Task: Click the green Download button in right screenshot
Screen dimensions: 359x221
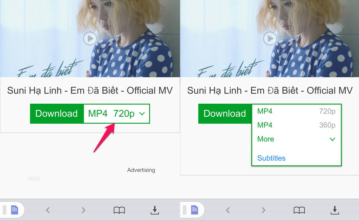Action: pos(225,114)
